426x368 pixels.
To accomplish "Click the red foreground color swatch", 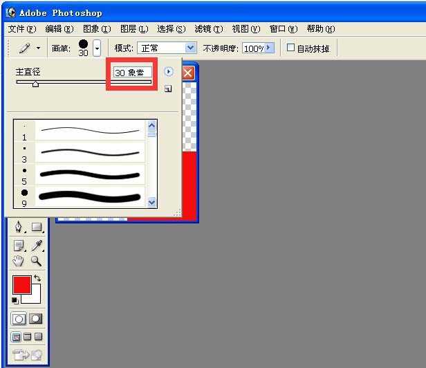I will coord(21,284).
